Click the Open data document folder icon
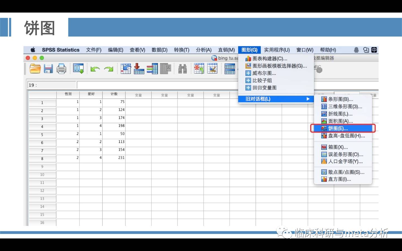The image size is (402, 251). (x=35, y=69)
